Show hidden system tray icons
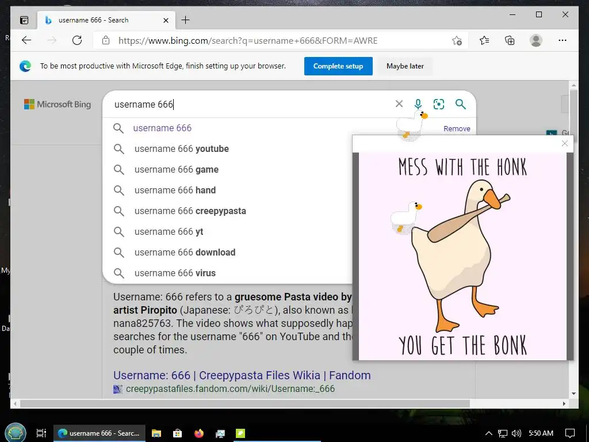Screen dimensions: 589x442 point(488,433)
